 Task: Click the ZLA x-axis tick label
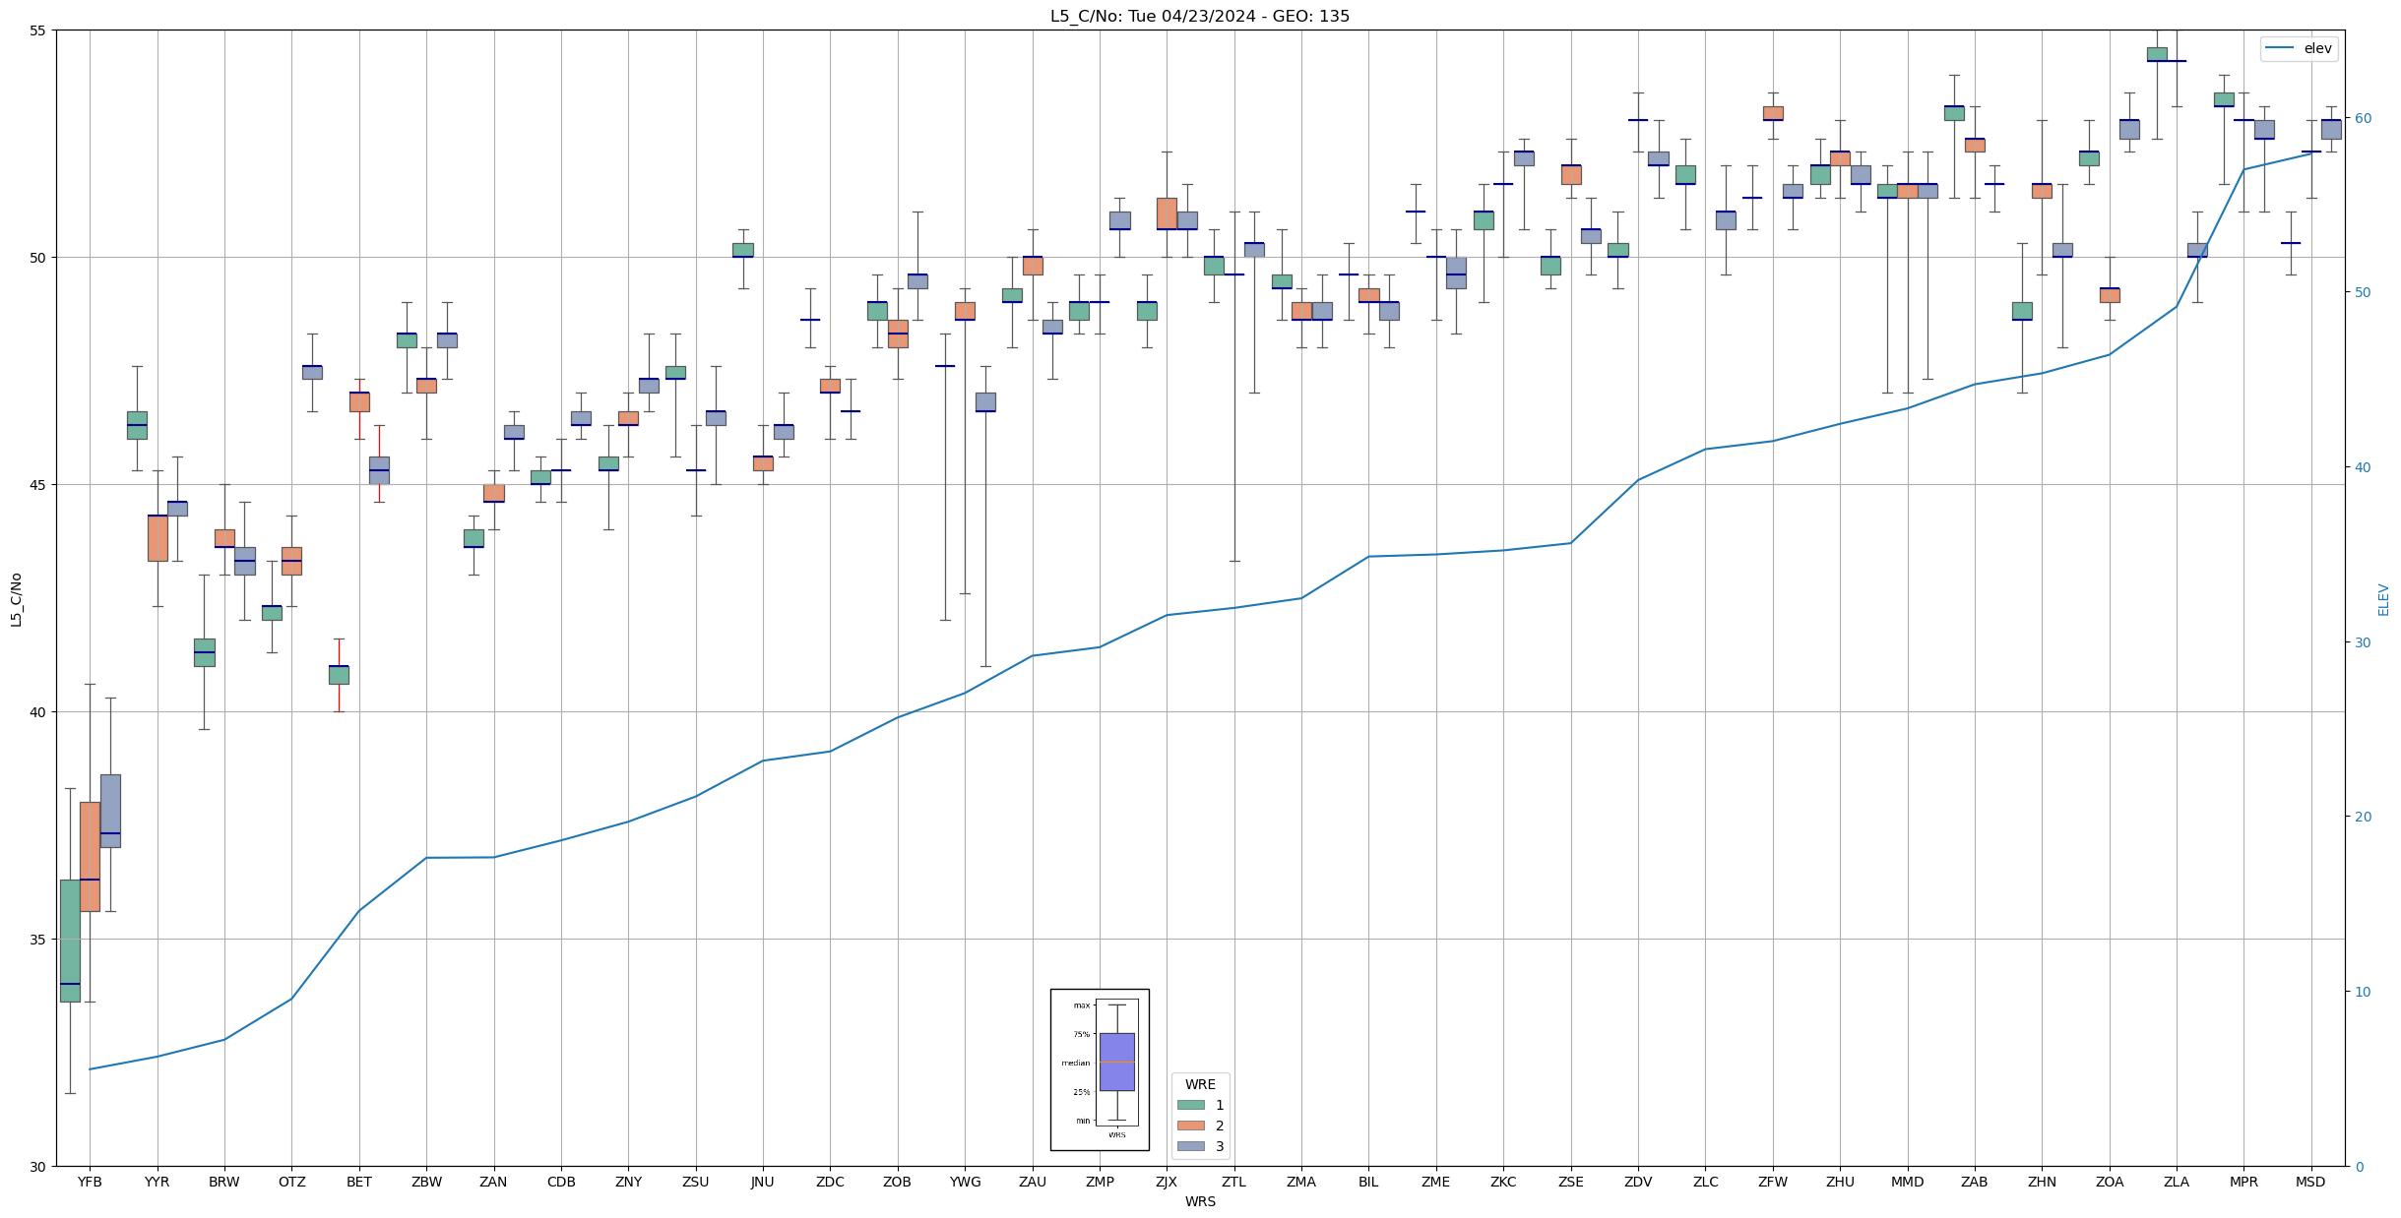click(2177, 1183)
